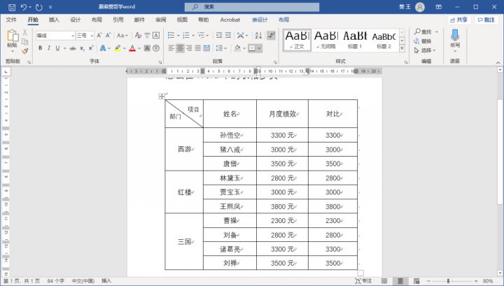Screen dimensions: 504x286
Task: Open the borders dropdown arrow
Action: click(x=259, y=48)
